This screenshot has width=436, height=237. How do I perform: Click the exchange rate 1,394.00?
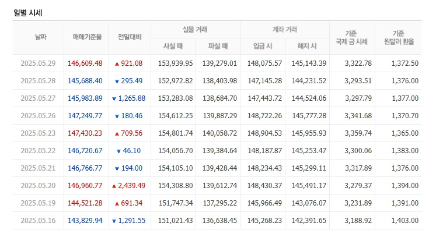[x=405, y=186]
